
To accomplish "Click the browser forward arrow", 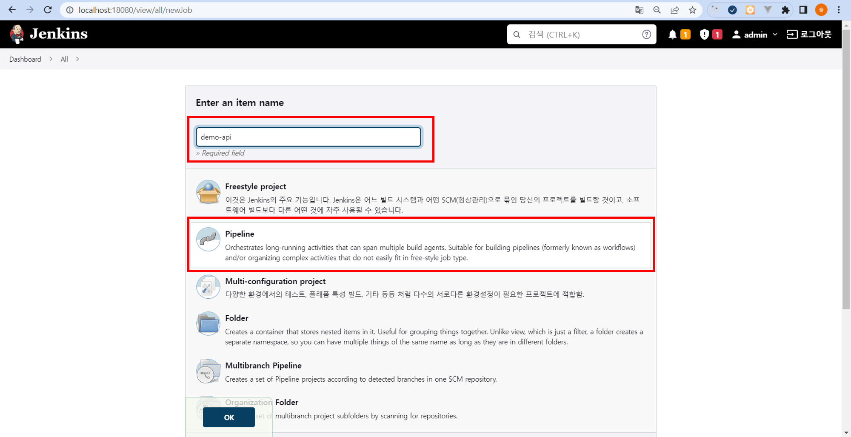I will 30,10.
